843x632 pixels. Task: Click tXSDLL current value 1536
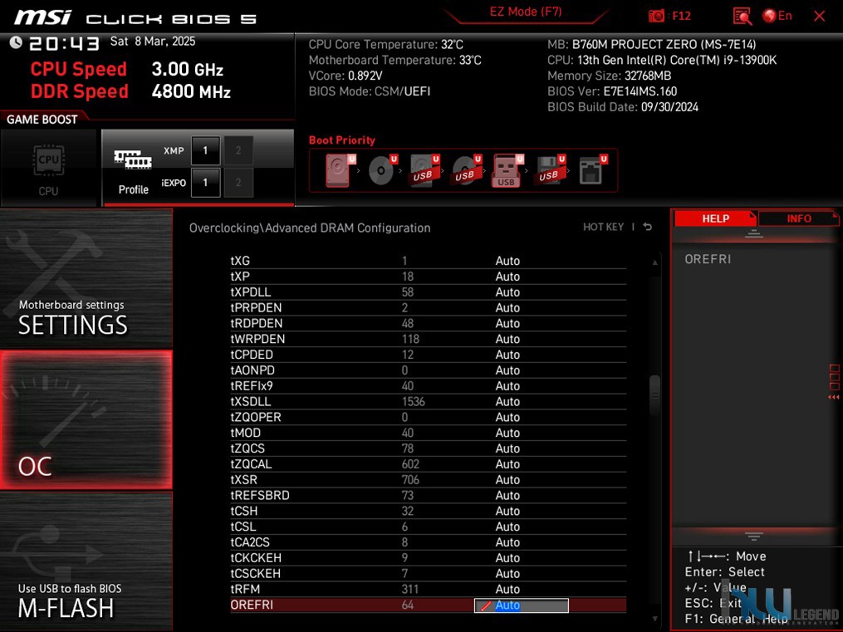click(x=413, y=401)
